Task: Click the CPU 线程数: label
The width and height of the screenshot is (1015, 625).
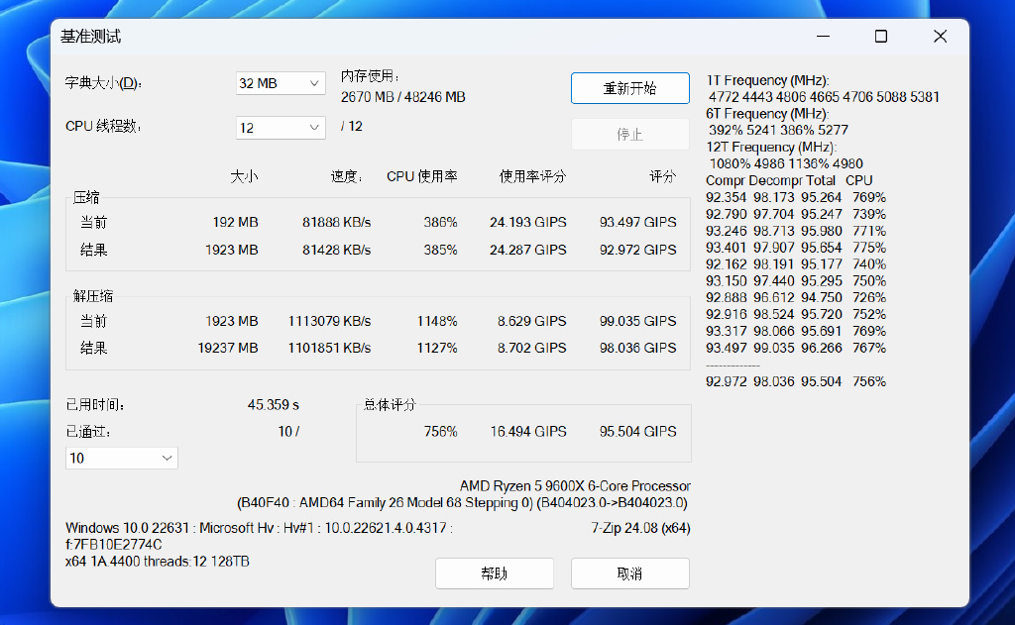Action: pyautogui.click(x=103, y=126)
